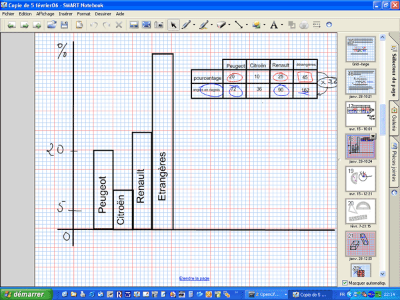
Task: Open Text font dropdown arrow
Action: [x=282, y=25]
